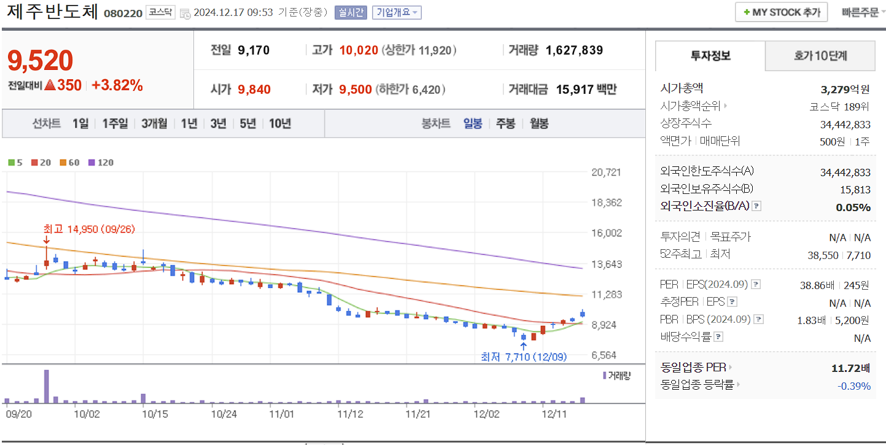Click the help icon beside 외국인소진율(B/A)
The width and height of the screenshot is (886, 445).
tap(756, 207)
